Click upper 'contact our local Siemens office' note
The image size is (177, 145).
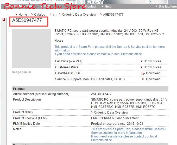tap(98, 54)
